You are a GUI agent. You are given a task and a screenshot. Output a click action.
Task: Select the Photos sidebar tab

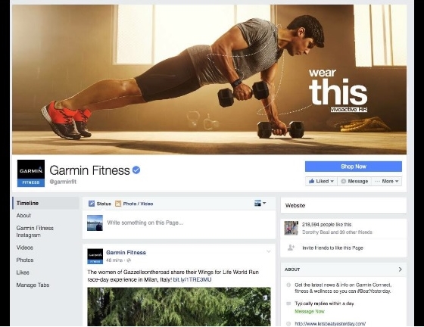(x=25, y=260)
